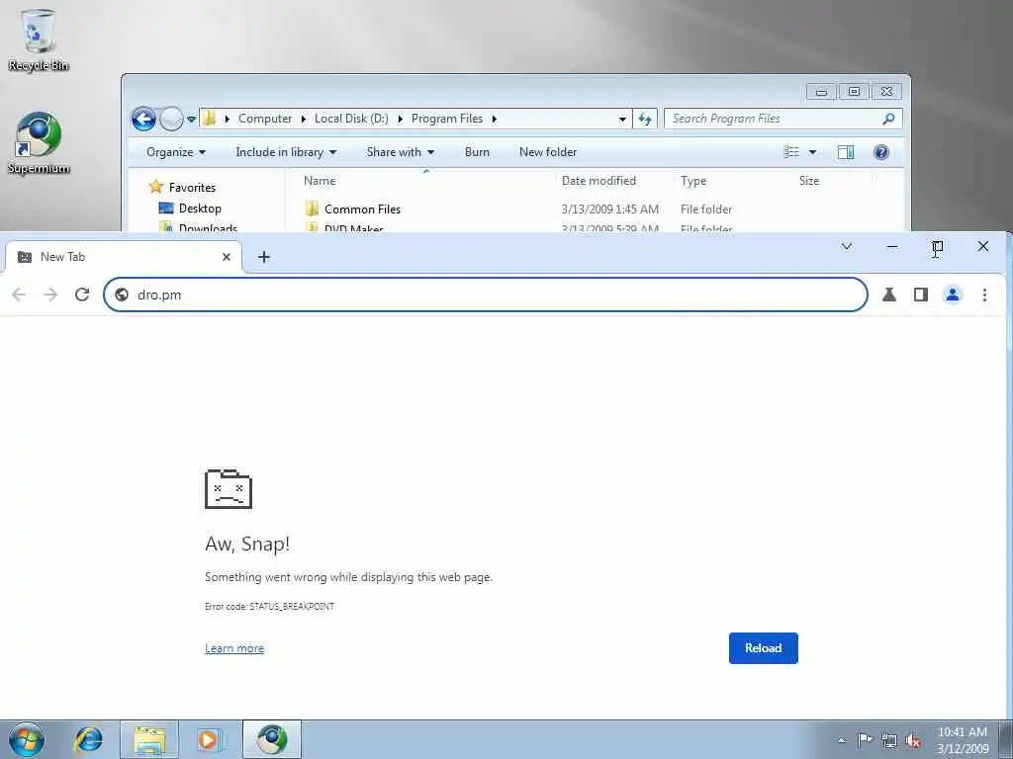Click the muted volume tray icon
The height and width of the screenshot is (759, 1013).
point(913,740)
